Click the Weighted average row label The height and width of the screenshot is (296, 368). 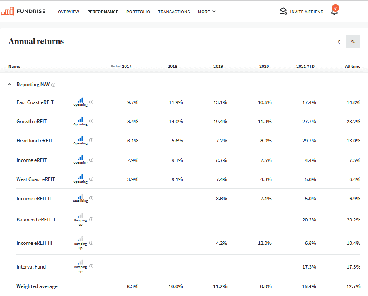point(37,286)
